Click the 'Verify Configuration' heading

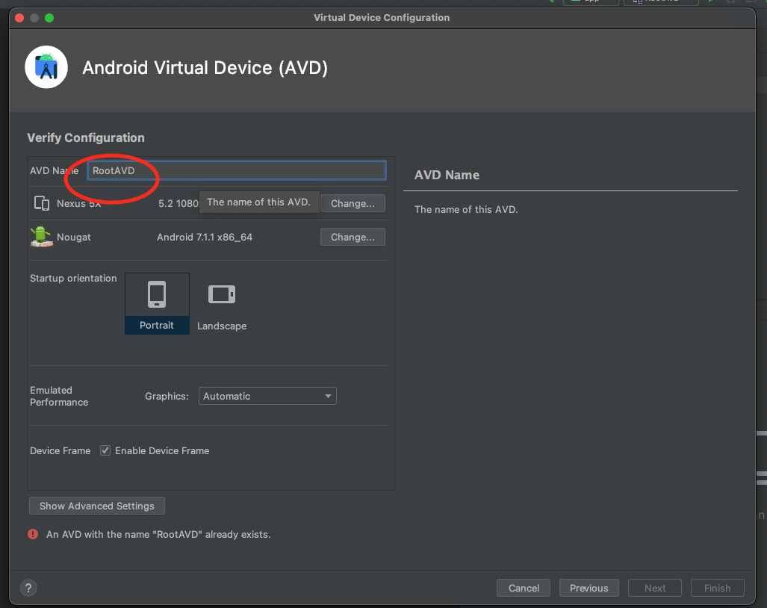point(86,138)
